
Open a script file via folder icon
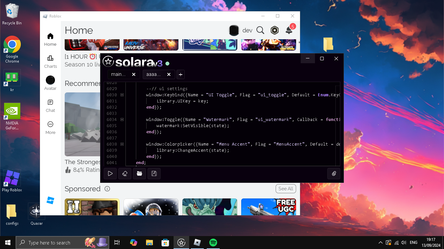pos(139,173)
